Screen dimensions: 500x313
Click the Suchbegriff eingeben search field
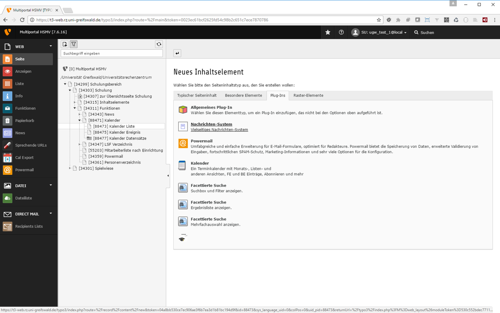[111, 53]
